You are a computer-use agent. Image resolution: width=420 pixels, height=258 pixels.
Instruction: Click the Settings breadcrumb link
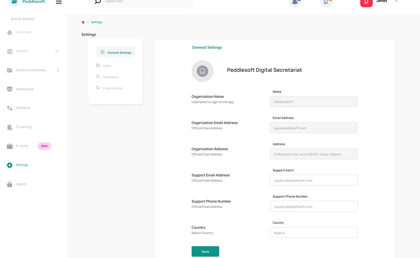(96, 22)
